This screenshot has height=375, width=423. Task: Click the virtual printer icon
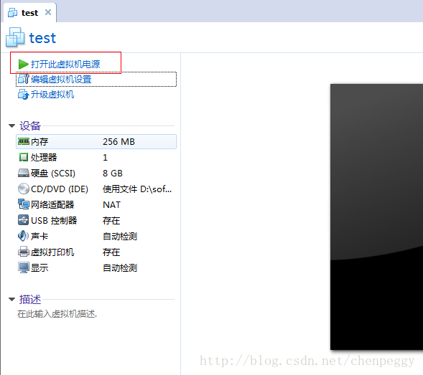coord(24,252)
